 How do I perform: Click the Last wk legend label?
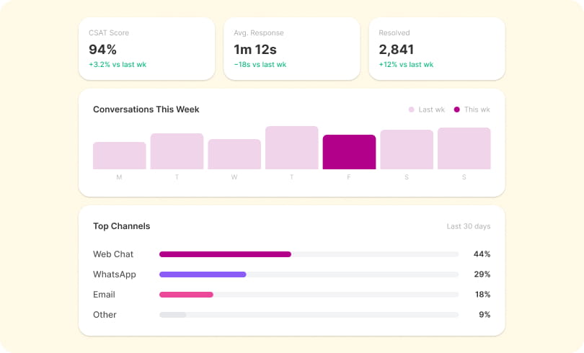pos(432,110)
